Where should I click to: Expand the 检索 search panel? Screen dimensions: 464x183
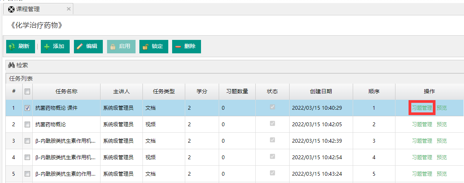(22, 65)
